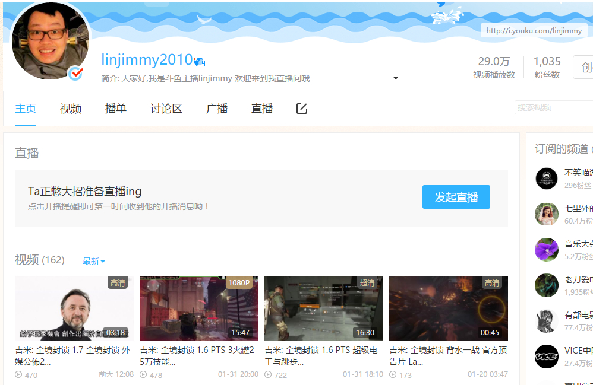The image size is (593, 385).
Task: Switch to the 视频 tab
Action: (x=71, y=109)
